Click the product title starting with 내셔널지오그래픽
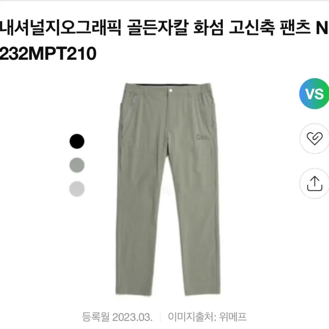Image resolution: width=329 pixels, height=329 pixels. [x=164, y=41]
